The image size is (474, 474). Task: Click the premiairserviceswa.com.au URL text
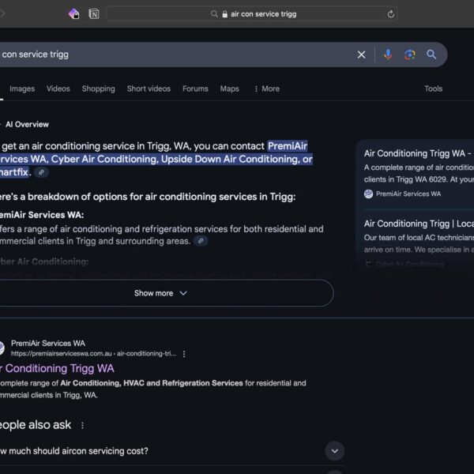(x=93, y=354)
